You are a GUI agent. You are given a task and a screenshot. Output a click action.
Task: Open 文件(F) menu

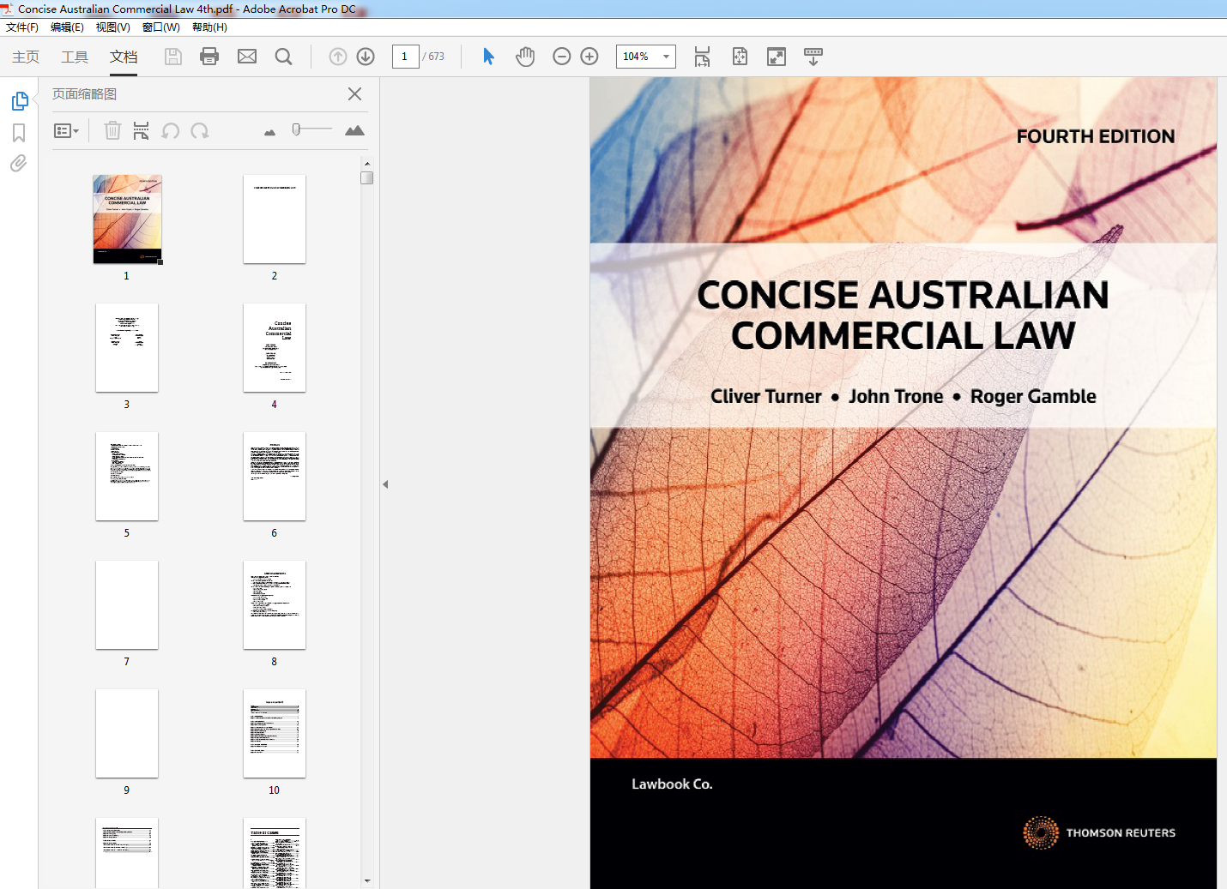point(22,27)
